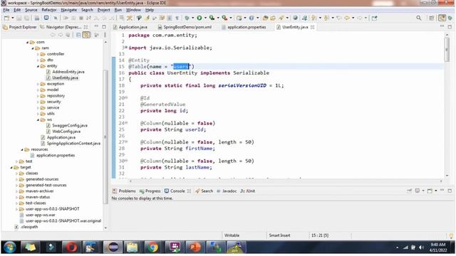
Task: Collapse the target folder
Action: point(11,168)
